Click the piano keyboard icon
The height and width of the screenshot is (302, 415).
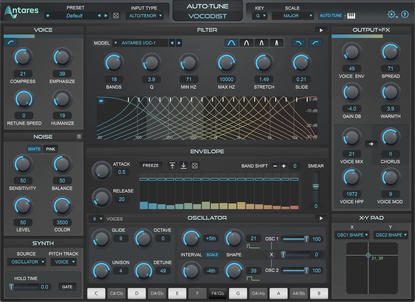[351, 16]
